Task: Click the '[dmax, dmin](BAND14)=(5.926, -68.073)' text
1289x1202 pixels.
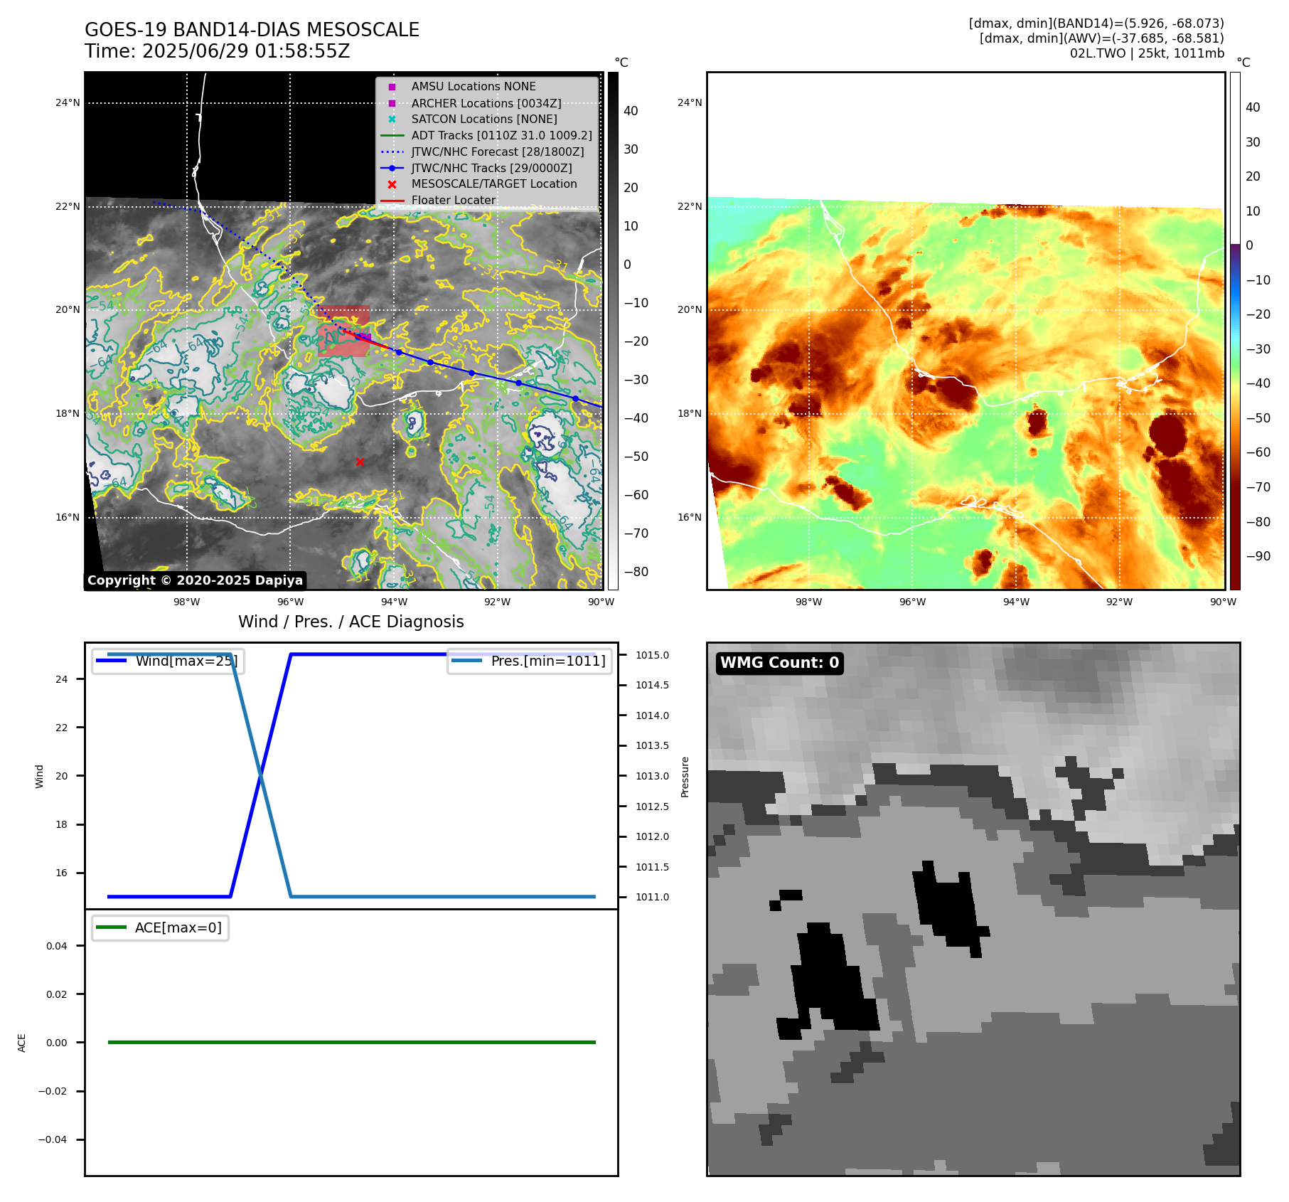Action: 1096,23
